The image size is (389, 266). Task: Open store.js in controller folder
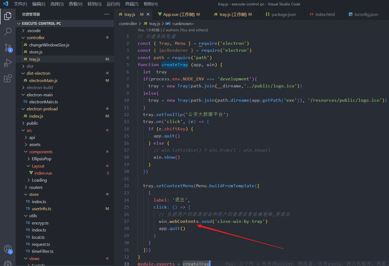coord(65,52)
